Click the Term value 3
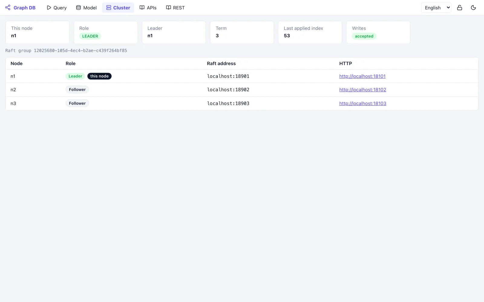The width and height of the screenshot is (484, 302). pyautogui.click(x=217, y=36)
